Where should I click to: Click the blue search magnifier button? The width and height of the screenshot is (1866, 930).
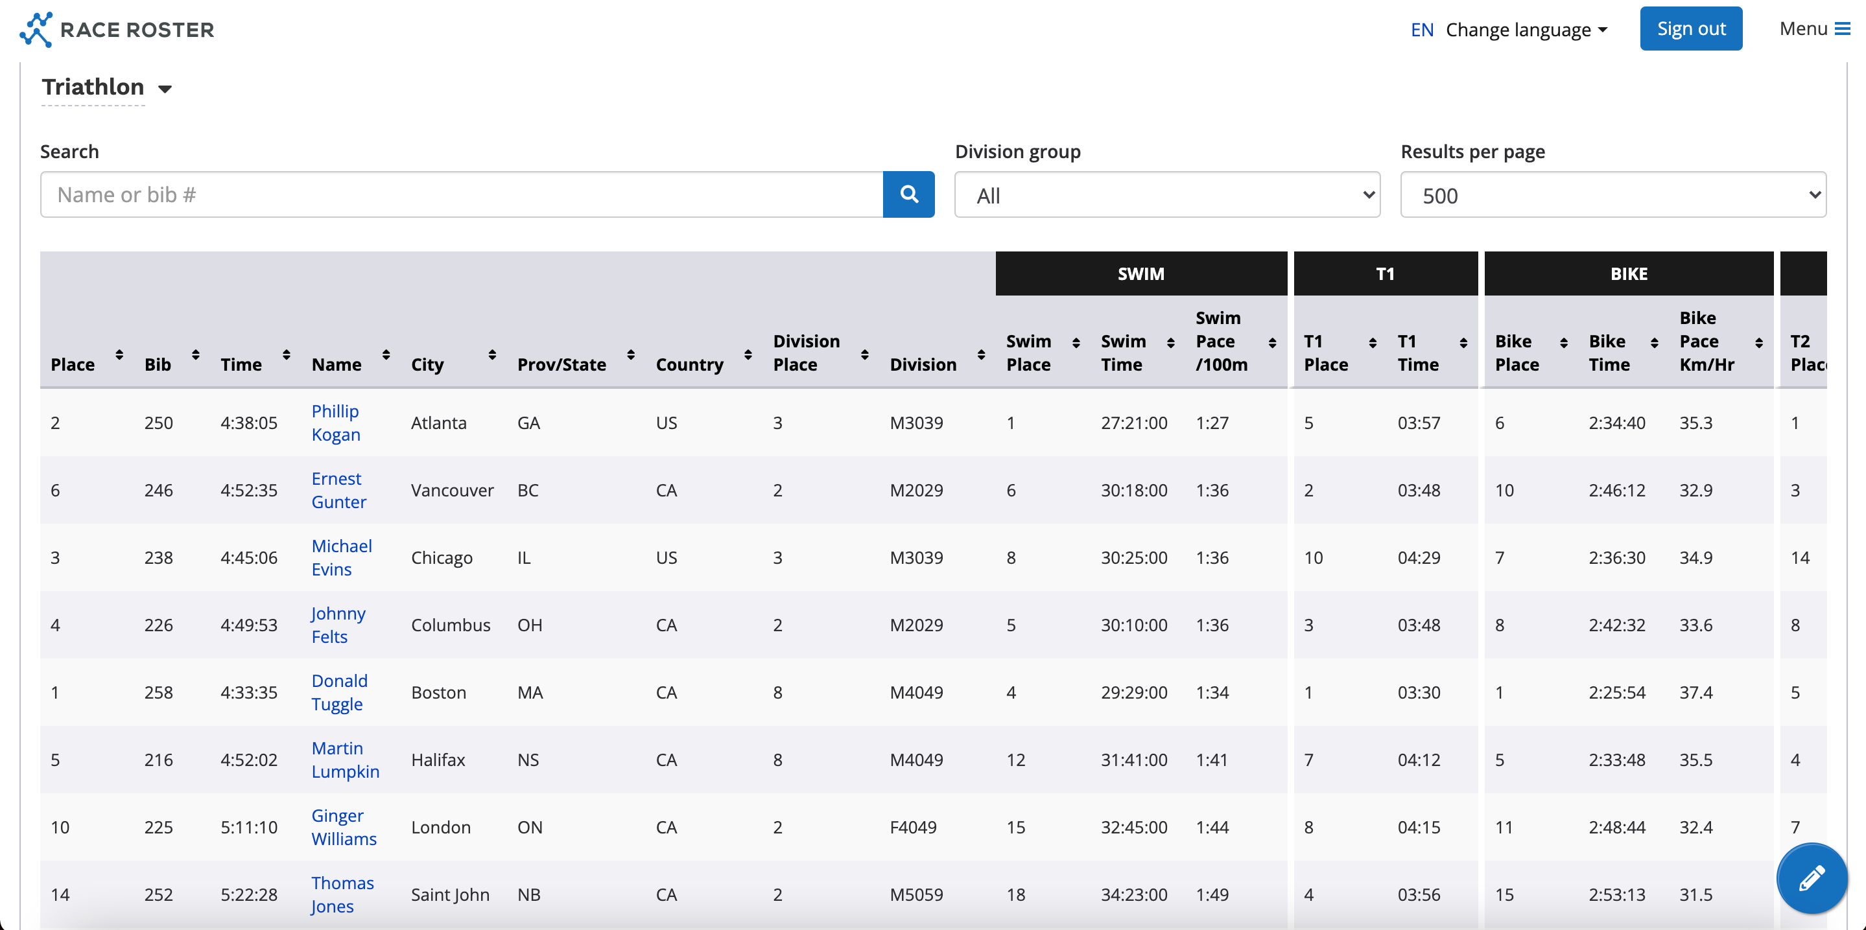[x=908, y=194]
